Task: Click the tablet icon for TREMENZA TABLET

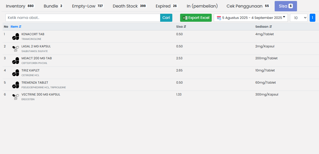Action: click(x=16, y=85)
